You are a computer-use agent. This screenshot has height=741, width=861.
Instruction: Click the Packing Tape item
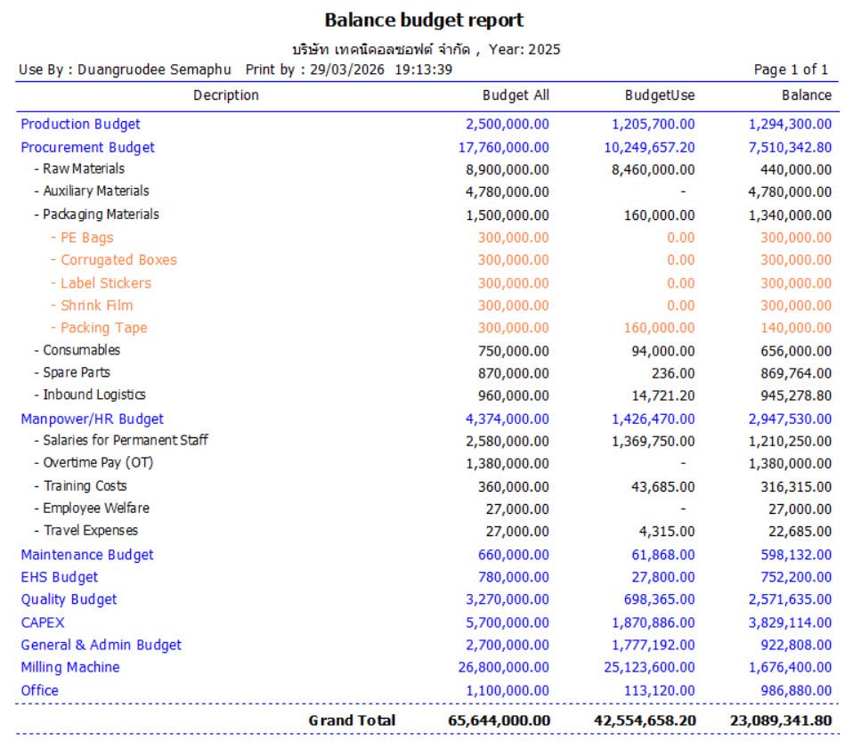(x=103, y=328)
